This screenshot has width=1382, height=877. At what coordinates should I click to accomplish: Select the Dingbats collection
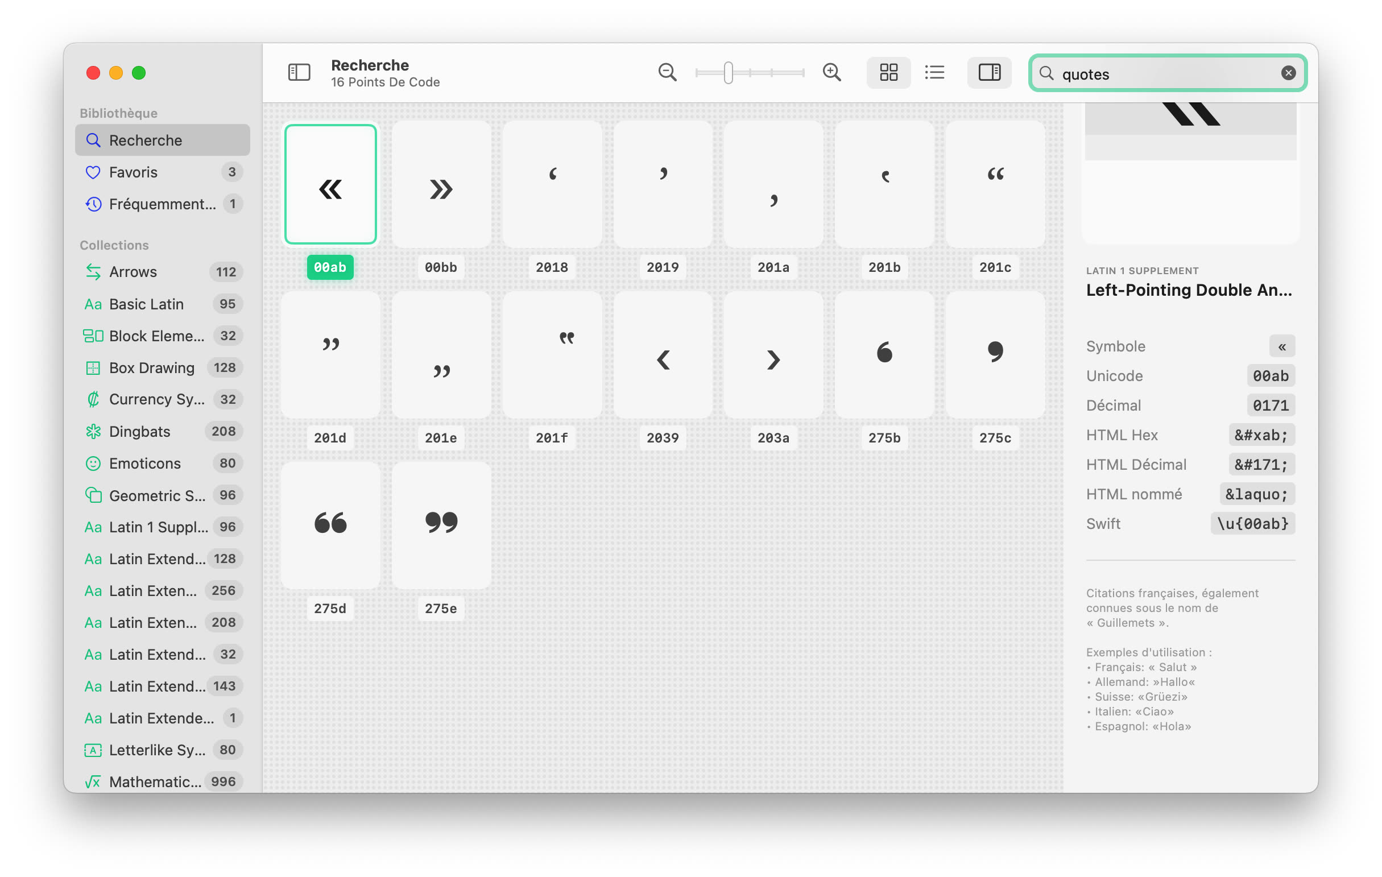click(x=139, y=431)
